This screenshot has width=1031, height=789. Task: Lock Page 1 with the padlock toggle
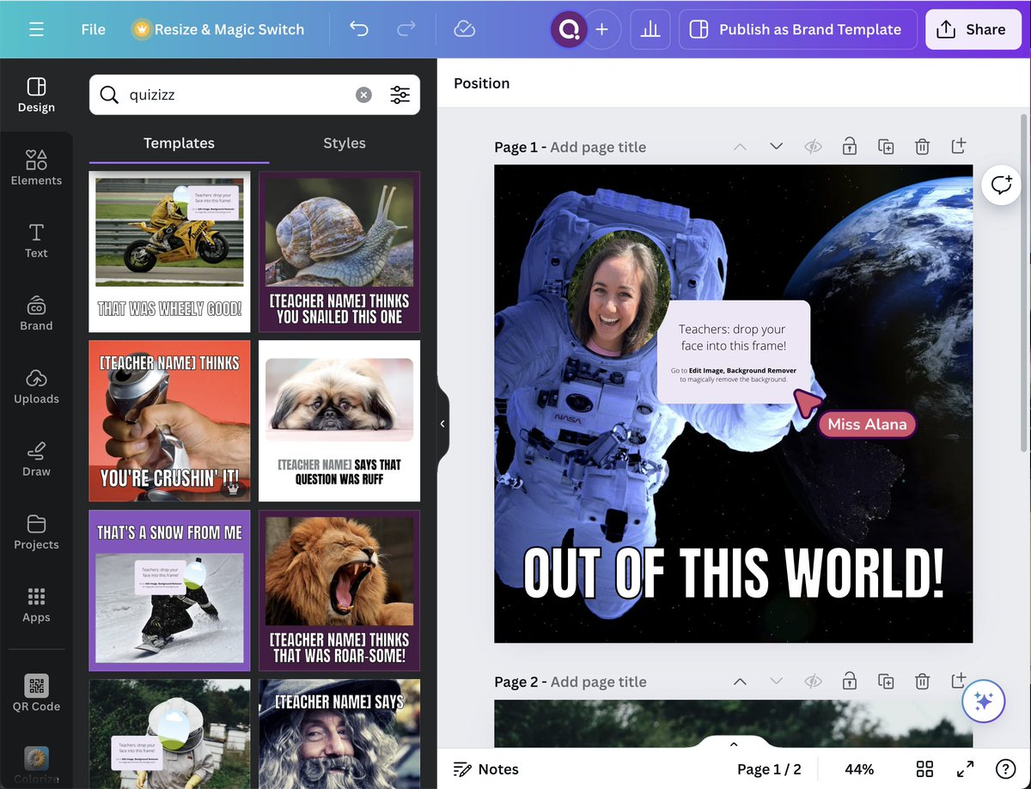point(849,146)
